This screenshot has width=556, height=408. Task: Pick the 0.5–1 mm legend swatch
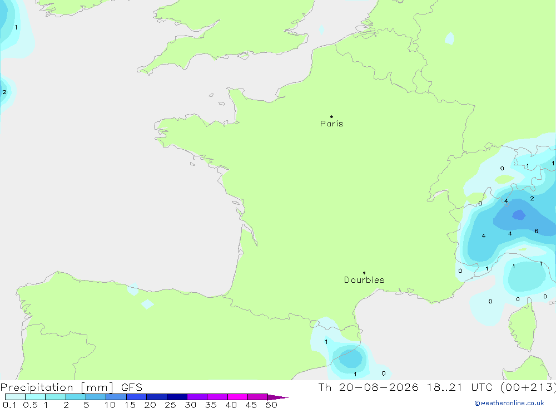[36, 397]
